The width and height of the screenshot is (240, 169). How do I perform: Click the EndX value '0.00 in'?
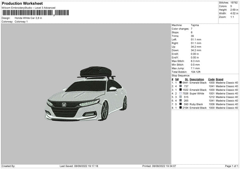point(195,54)
